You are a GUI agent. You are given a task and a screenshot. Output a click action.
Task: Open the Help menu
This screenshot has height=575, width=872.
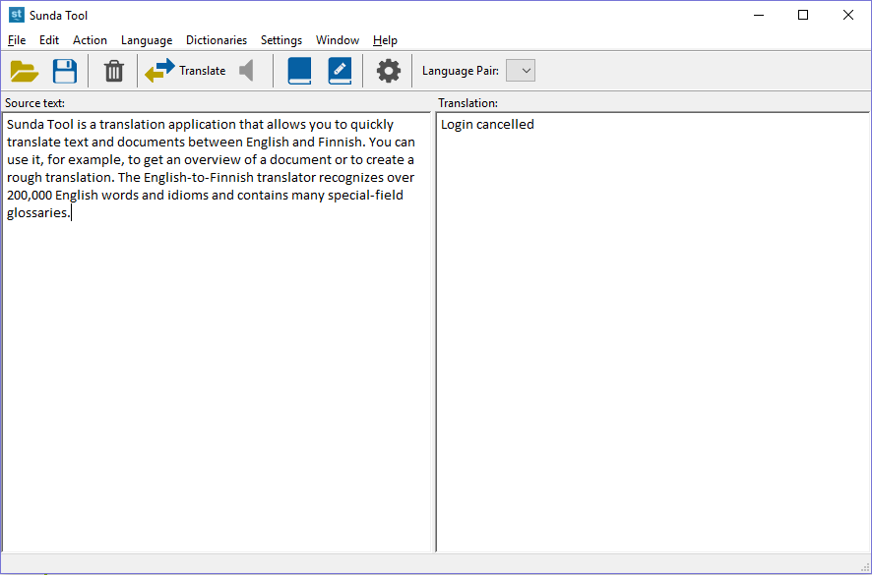click(x=384, y=40)
